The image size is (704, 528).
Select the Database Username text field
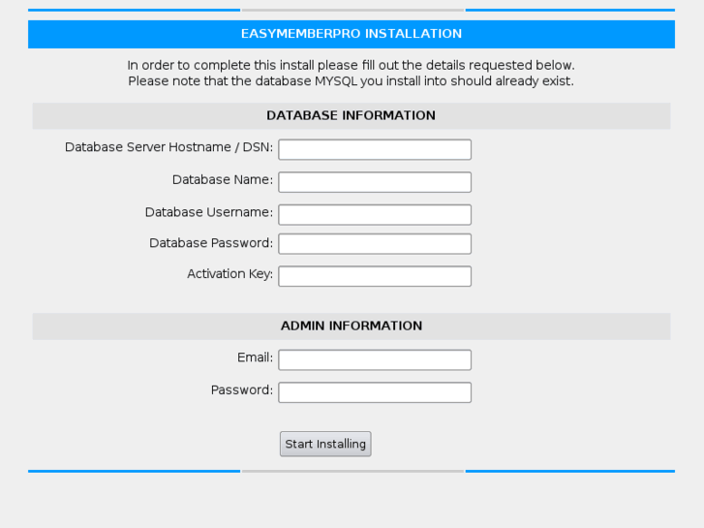point(374,214)
